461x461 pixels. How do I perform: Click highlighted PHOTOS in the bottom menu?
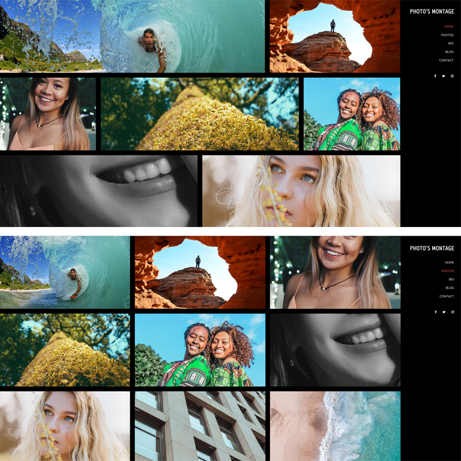pos(447,271)
